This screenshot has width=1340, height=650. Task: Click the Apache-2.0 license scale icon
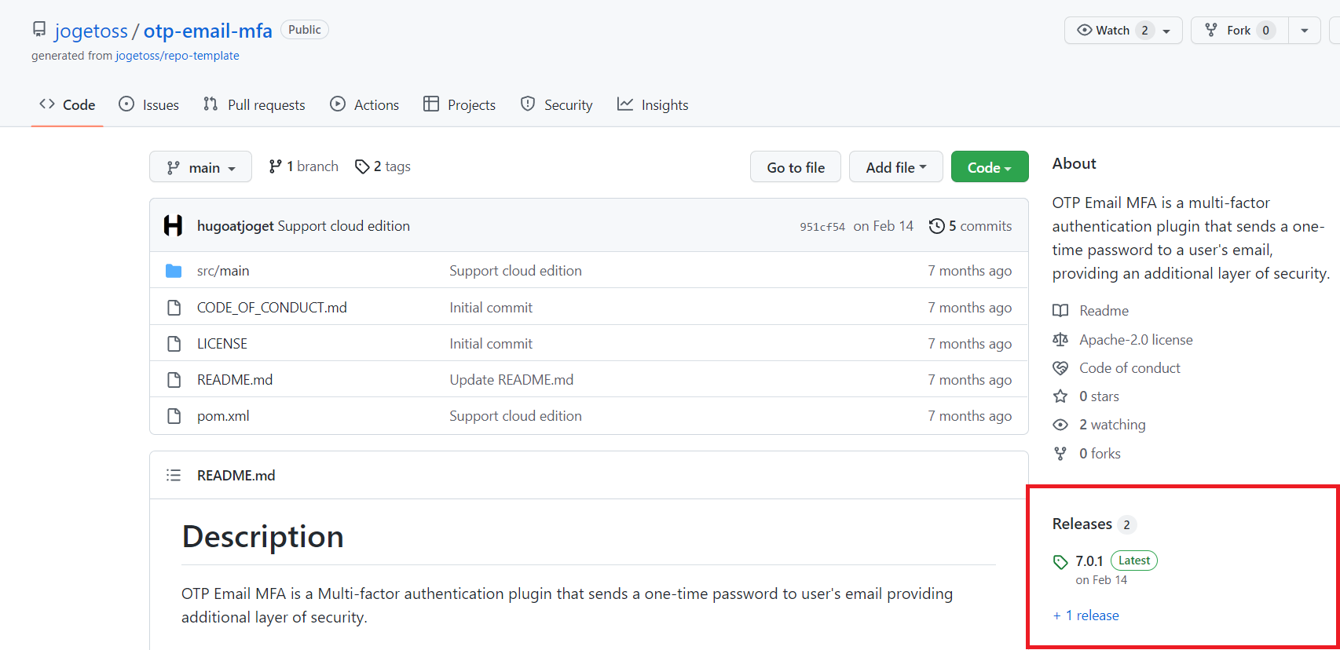[1060, 340]
